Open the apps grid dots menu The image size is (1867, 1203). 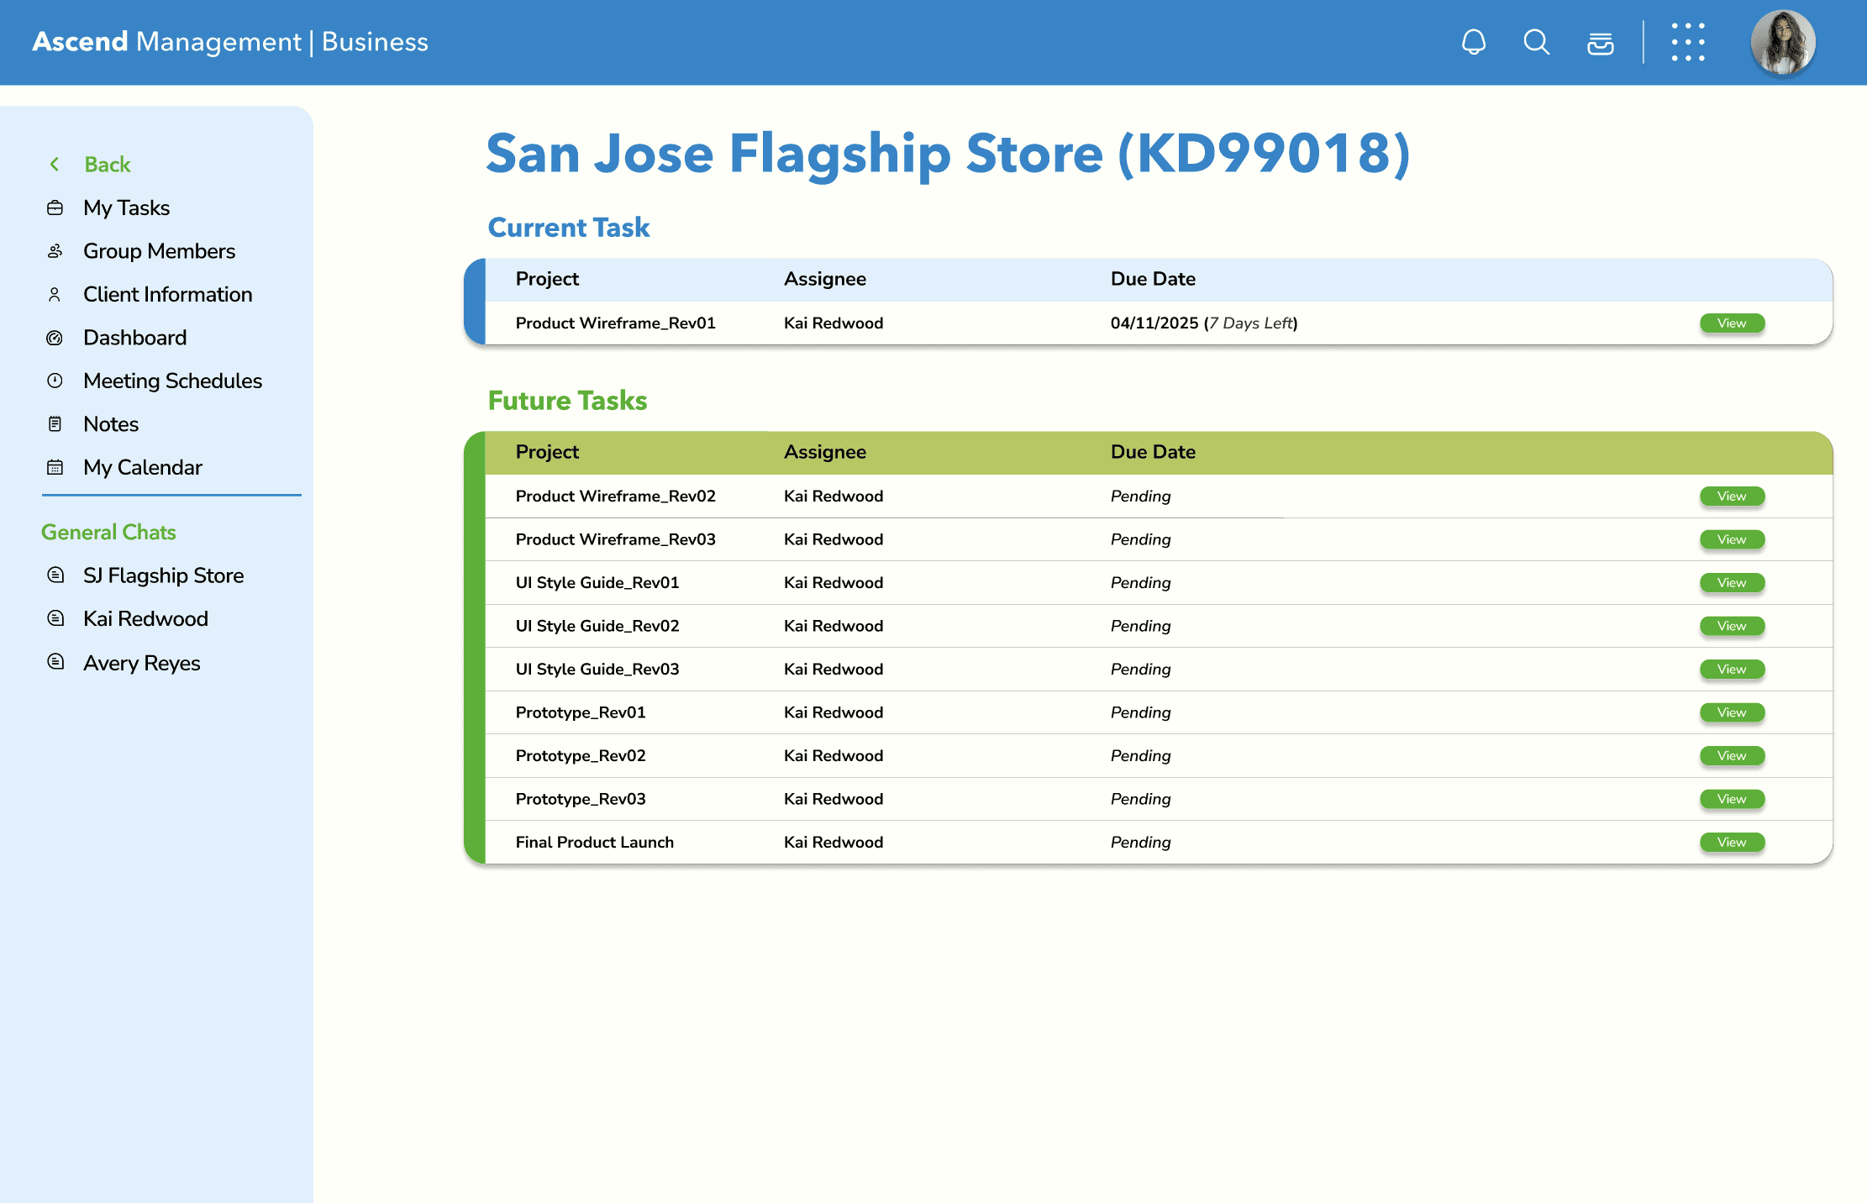coord(1688,42)
